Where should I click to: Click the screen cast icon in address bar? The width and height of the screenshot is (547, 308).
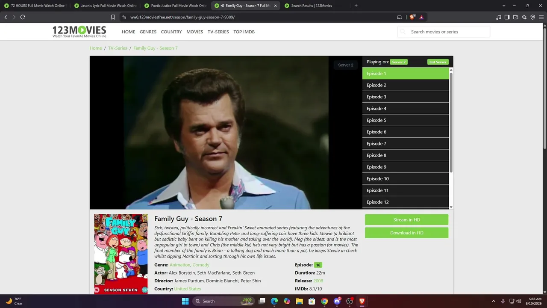pos(400,17)
